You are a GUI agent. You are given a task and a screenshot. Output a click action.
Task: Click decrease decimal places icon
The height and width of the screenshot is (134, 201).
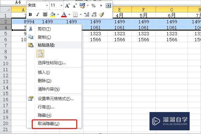pyautogui.click(x=94, y=15)
